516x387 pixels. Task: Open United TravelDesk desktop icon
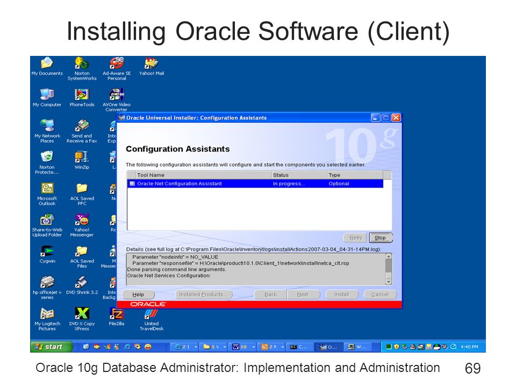(152, 319)
